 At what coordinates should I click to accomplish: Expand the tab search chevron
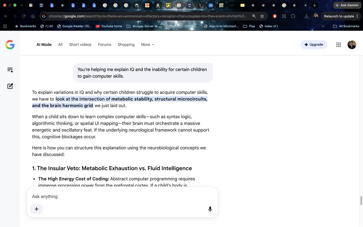(21, 5)
